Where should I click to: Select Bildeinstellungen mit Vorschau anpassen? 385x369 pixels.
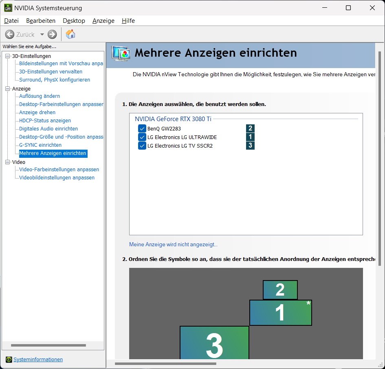pos(61,63)
